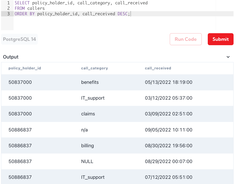The width and height of the screenshot is (236, 184).
Task: Click the Run Code button
Action: [x=185, y=39]
